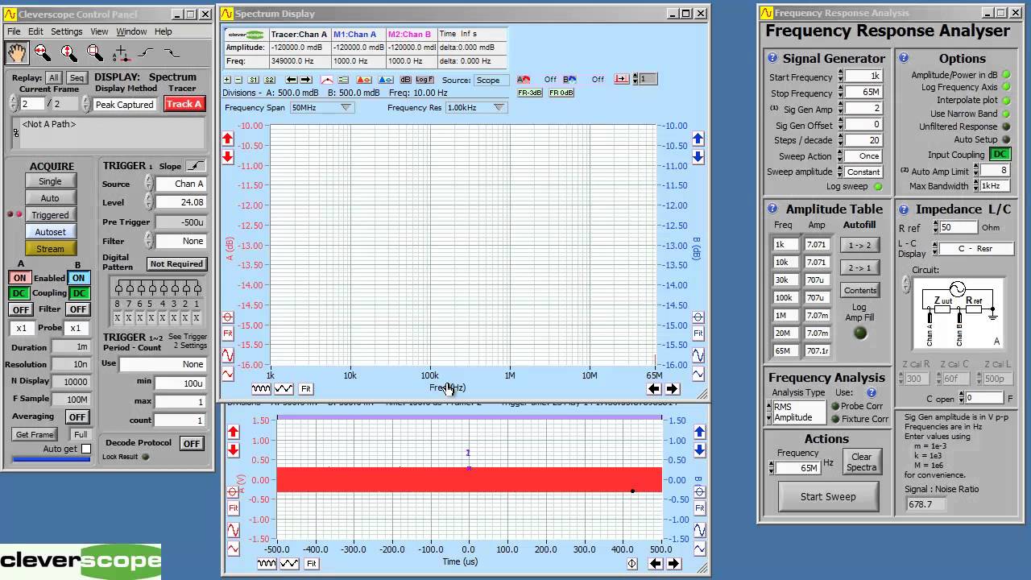Click the S1 button in spectrum toolbar
This screenshot has width=1031, height=580.
254,80
